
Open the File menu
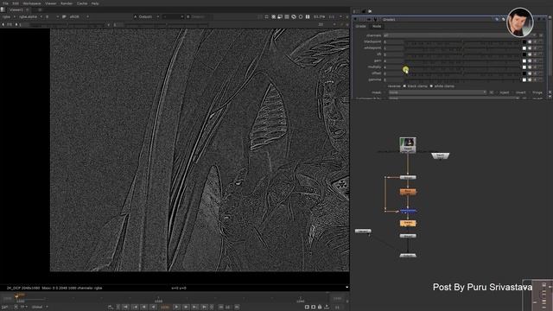[5, 3]
